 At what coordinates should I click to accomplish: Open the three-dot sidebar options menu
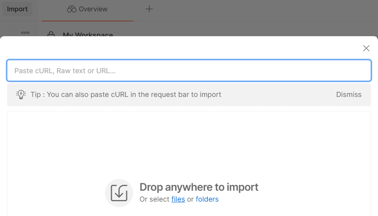tap(25, 33)
